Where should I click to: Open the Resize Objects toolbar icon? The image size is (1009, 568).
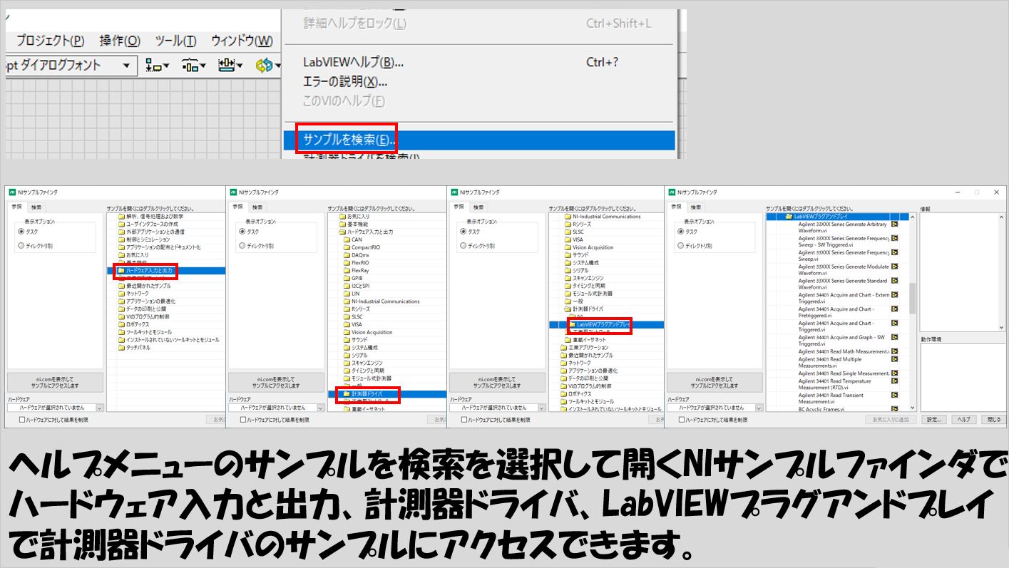(230, 66)
